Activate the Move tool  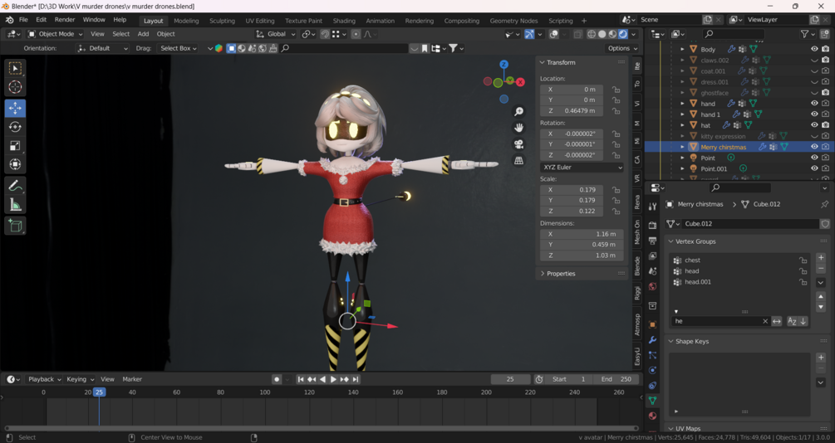pos(15,108)
